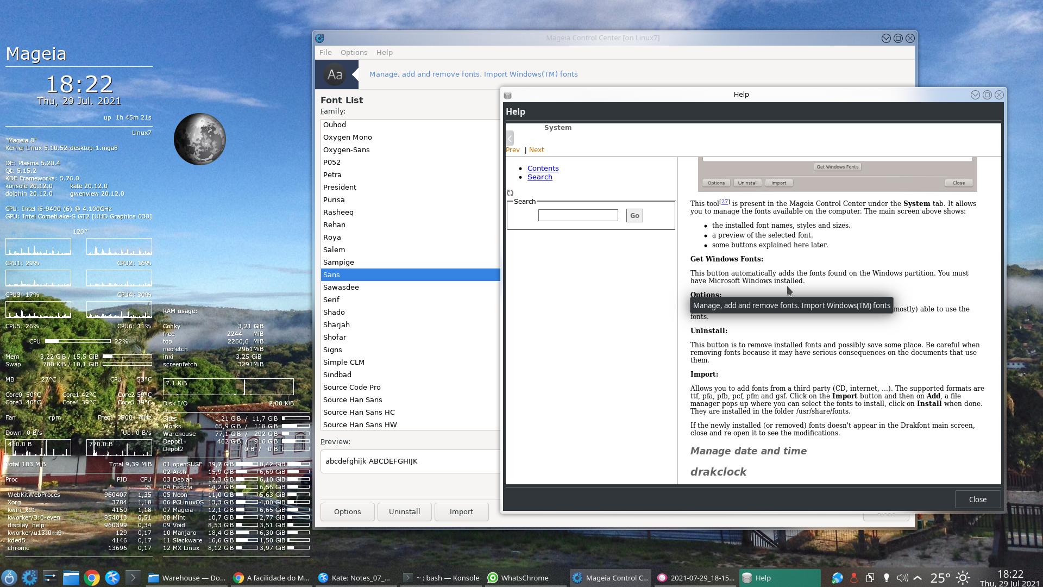Image resolution: width=1043 pixels, height=587 pixels.
Task: Select the Purisa font family
Action: pyautogui.click(x=410, y=199)
